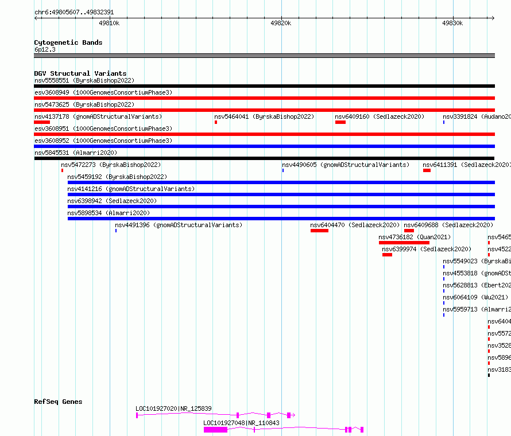Open gene LOC101927048|NR_110843 label
This screenshot has height=436, width=511.
pos(241,423)
